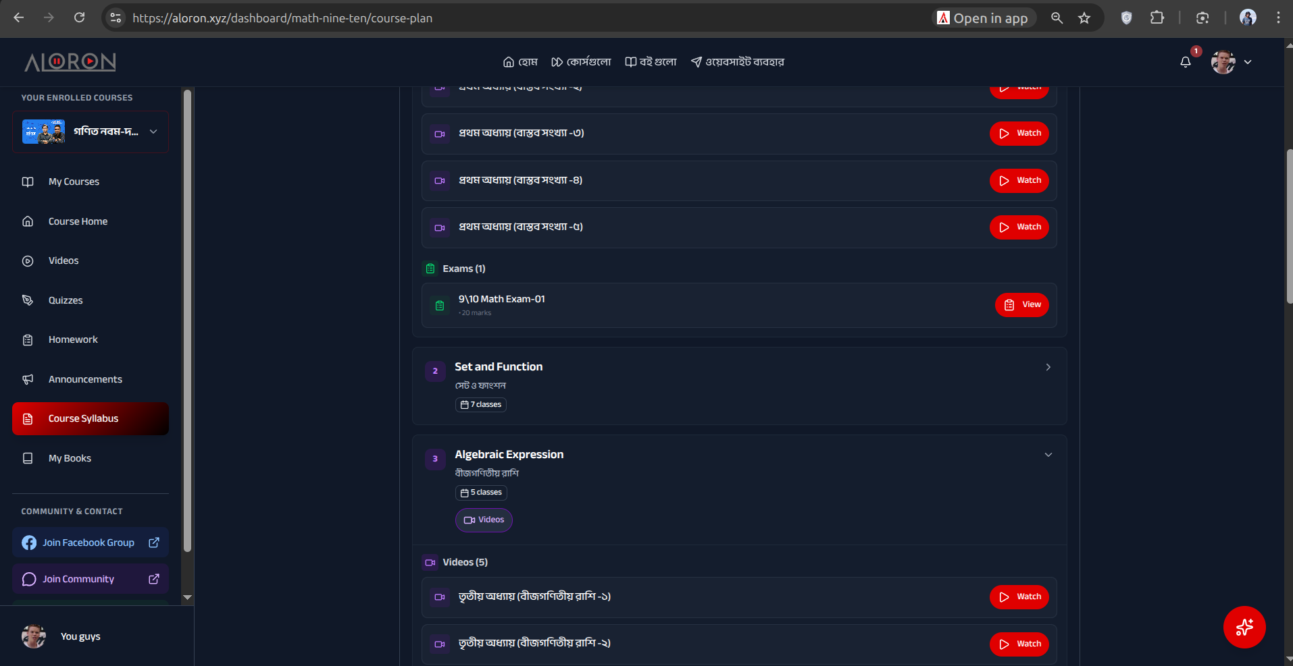Click the green exam icon beside 9\10 Math Exam-01
The width and height of the screenshot is (1293, 666).
[x=440, y=306]
